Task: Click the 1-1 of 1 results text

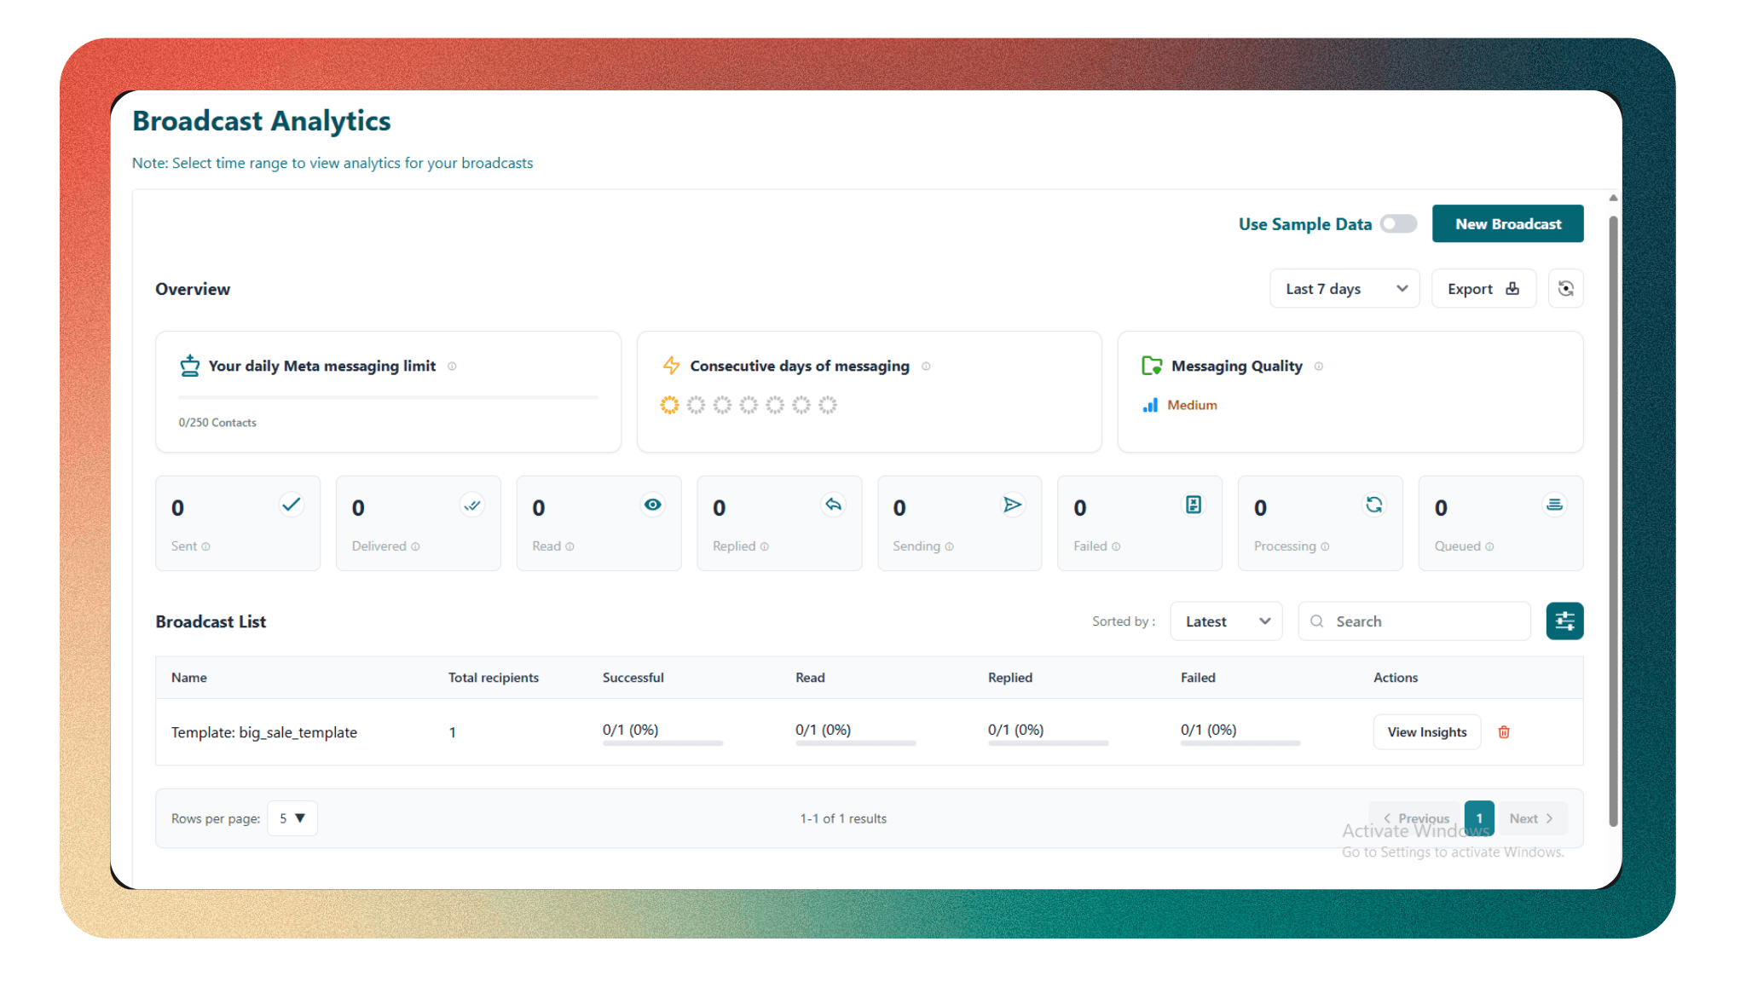Action: coord(843,818)
